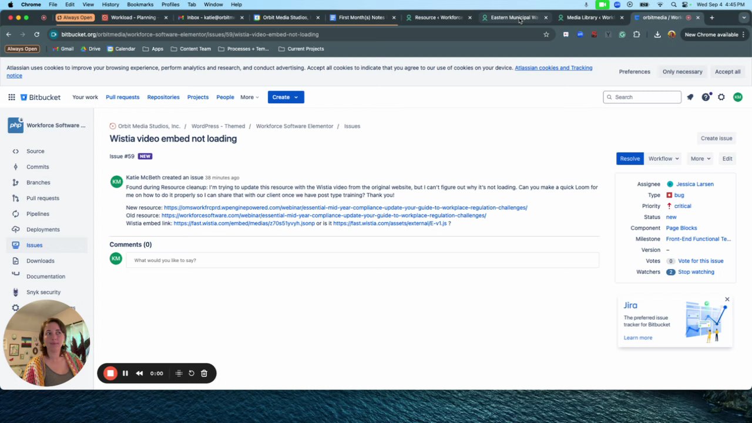This screenshot has height=423, width=752.
Task: Switch to the Media Library tab
Action: pyautogui.click(x=590, y=18)
